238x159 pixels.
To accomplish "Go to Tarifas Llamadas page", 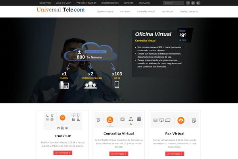I will pos(189,12).
